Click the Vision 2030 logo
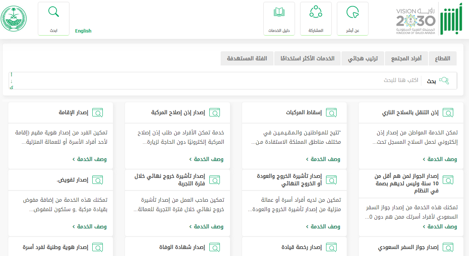This screenshot has height=256, width=469. (416, 21)
